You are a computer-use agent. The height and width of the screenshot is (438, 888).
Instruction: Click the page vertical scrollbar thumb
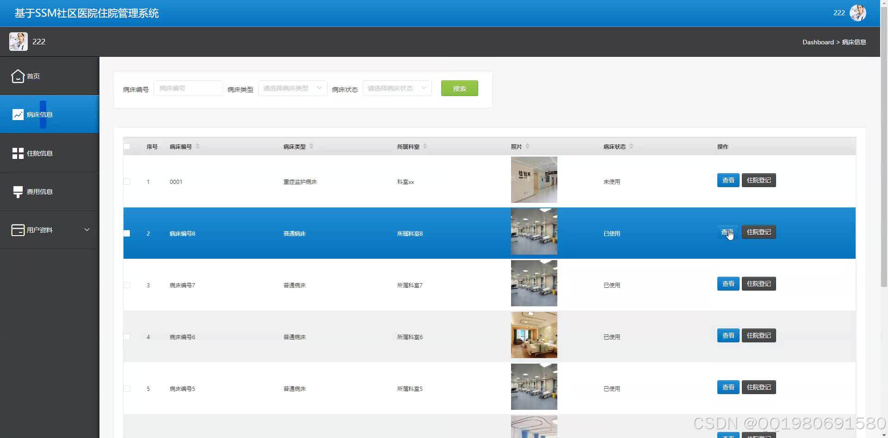coord(884,148)
